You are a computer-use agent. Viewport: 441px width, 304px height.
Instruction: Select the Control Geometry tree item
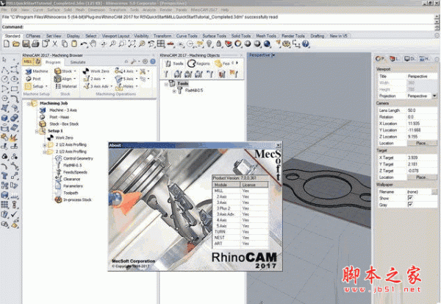(78, 158)
